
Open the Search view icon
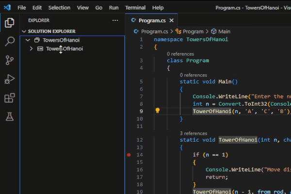tap(9, 41)
